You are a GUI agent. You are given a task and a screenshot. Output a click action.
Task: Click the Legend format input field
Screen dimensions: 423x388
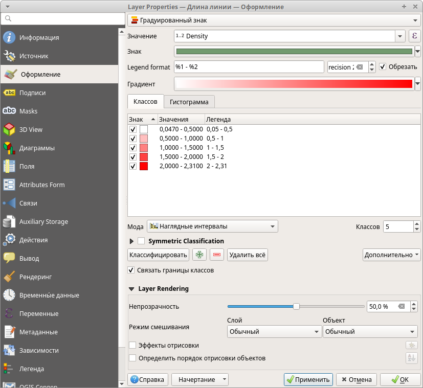249,67
